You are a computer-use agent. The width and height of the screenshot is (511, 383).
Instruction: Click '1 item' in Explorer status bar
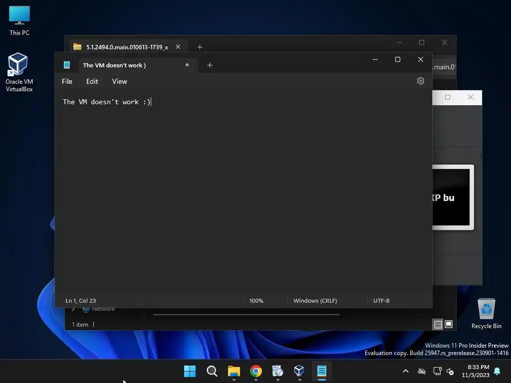pyautogui.click(x=80, y=325)
